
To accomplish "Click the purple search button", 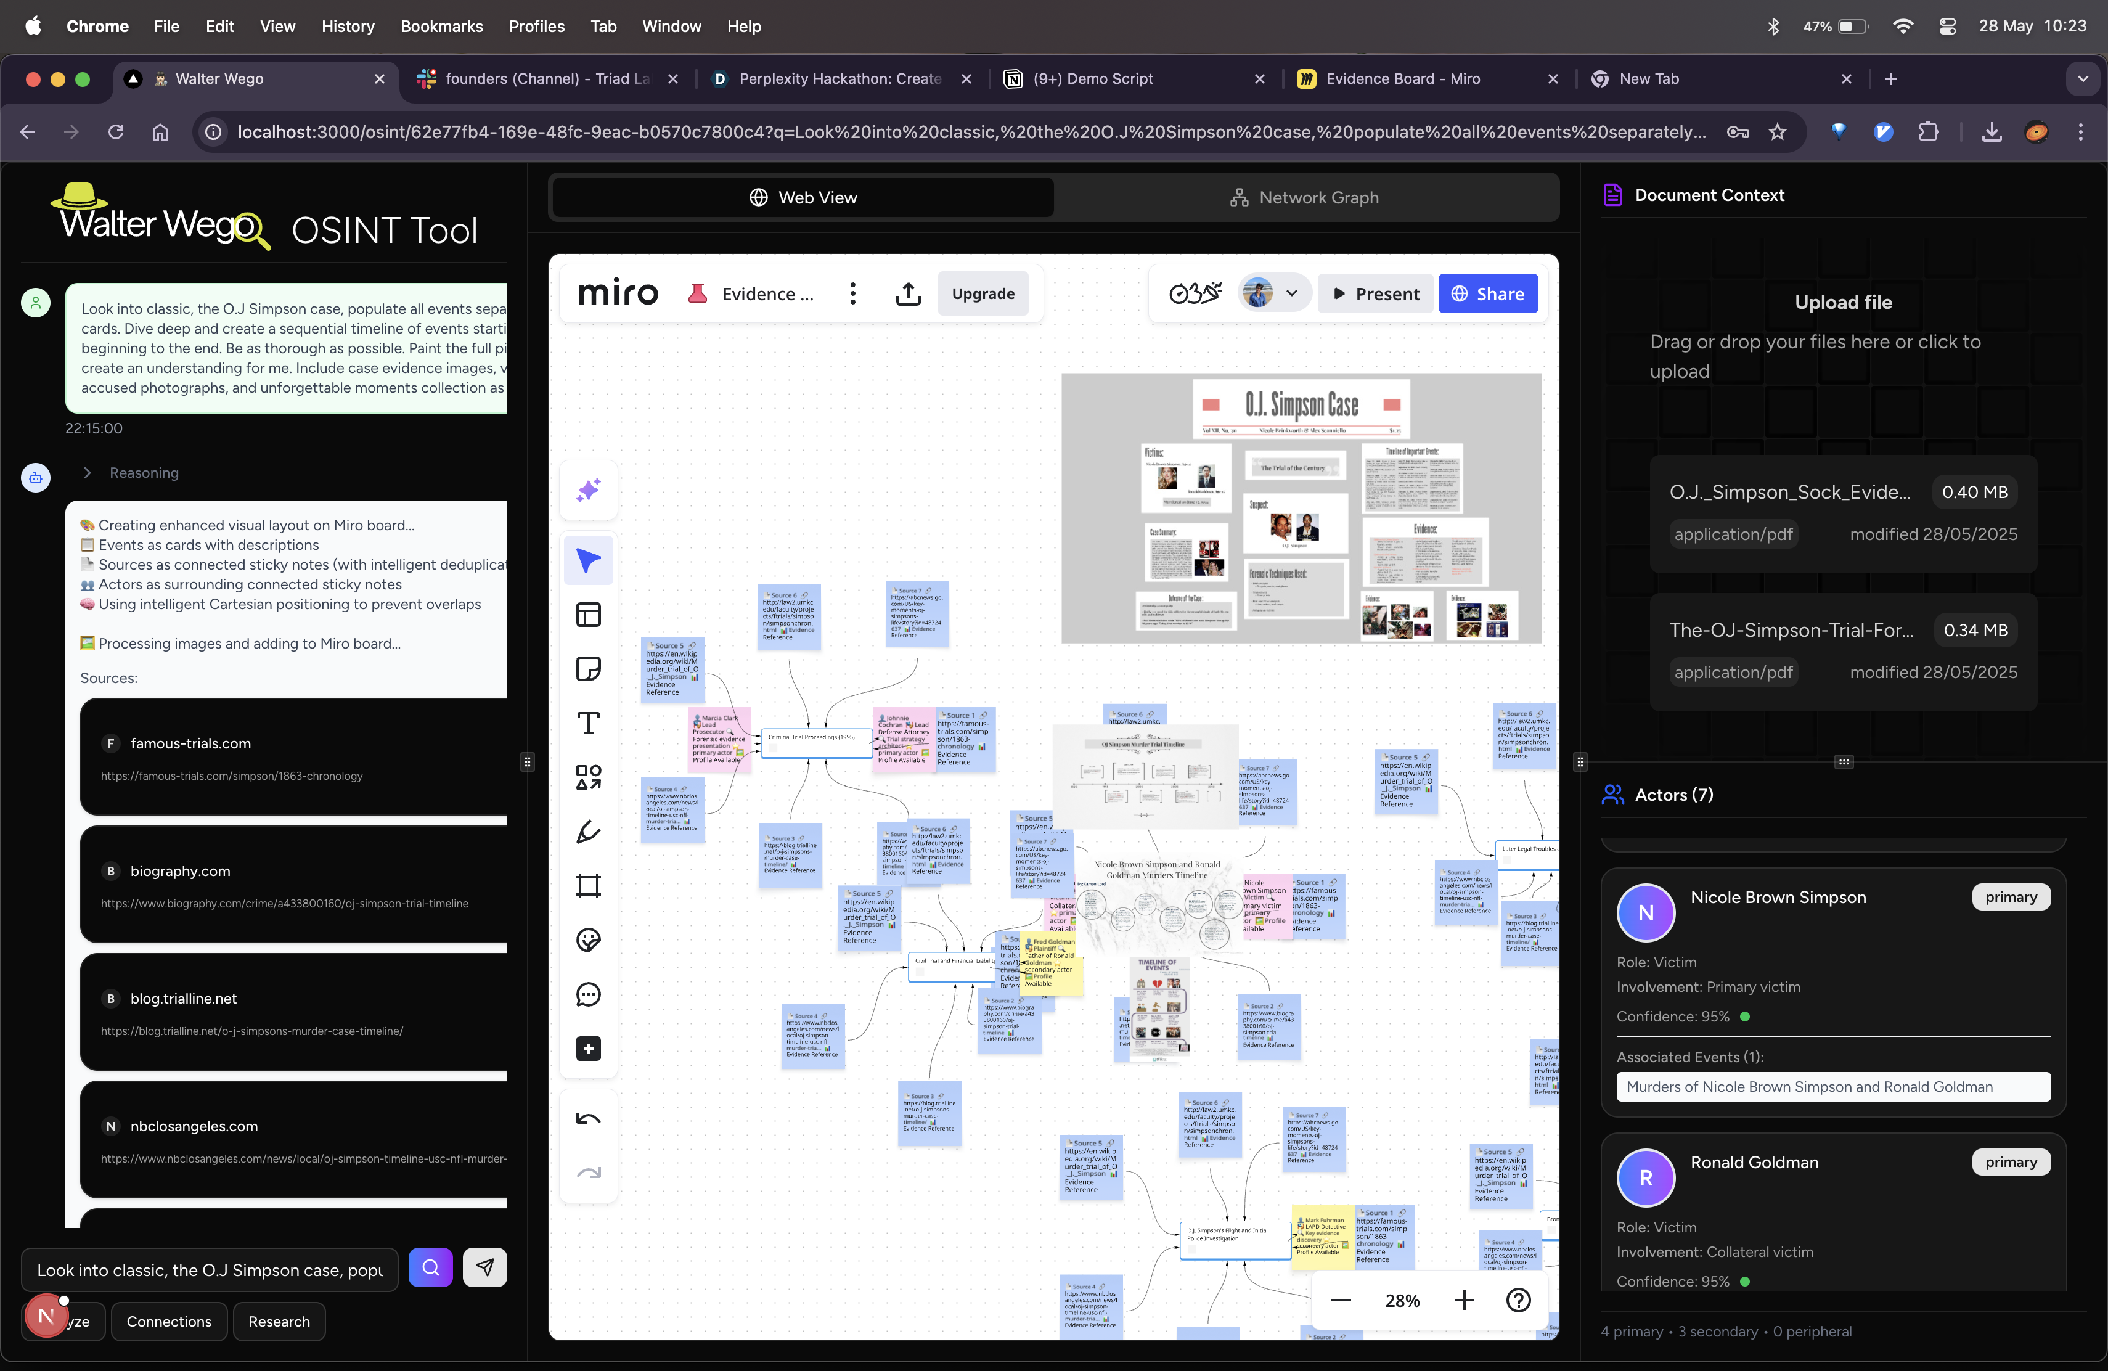I will (430, 1267).
